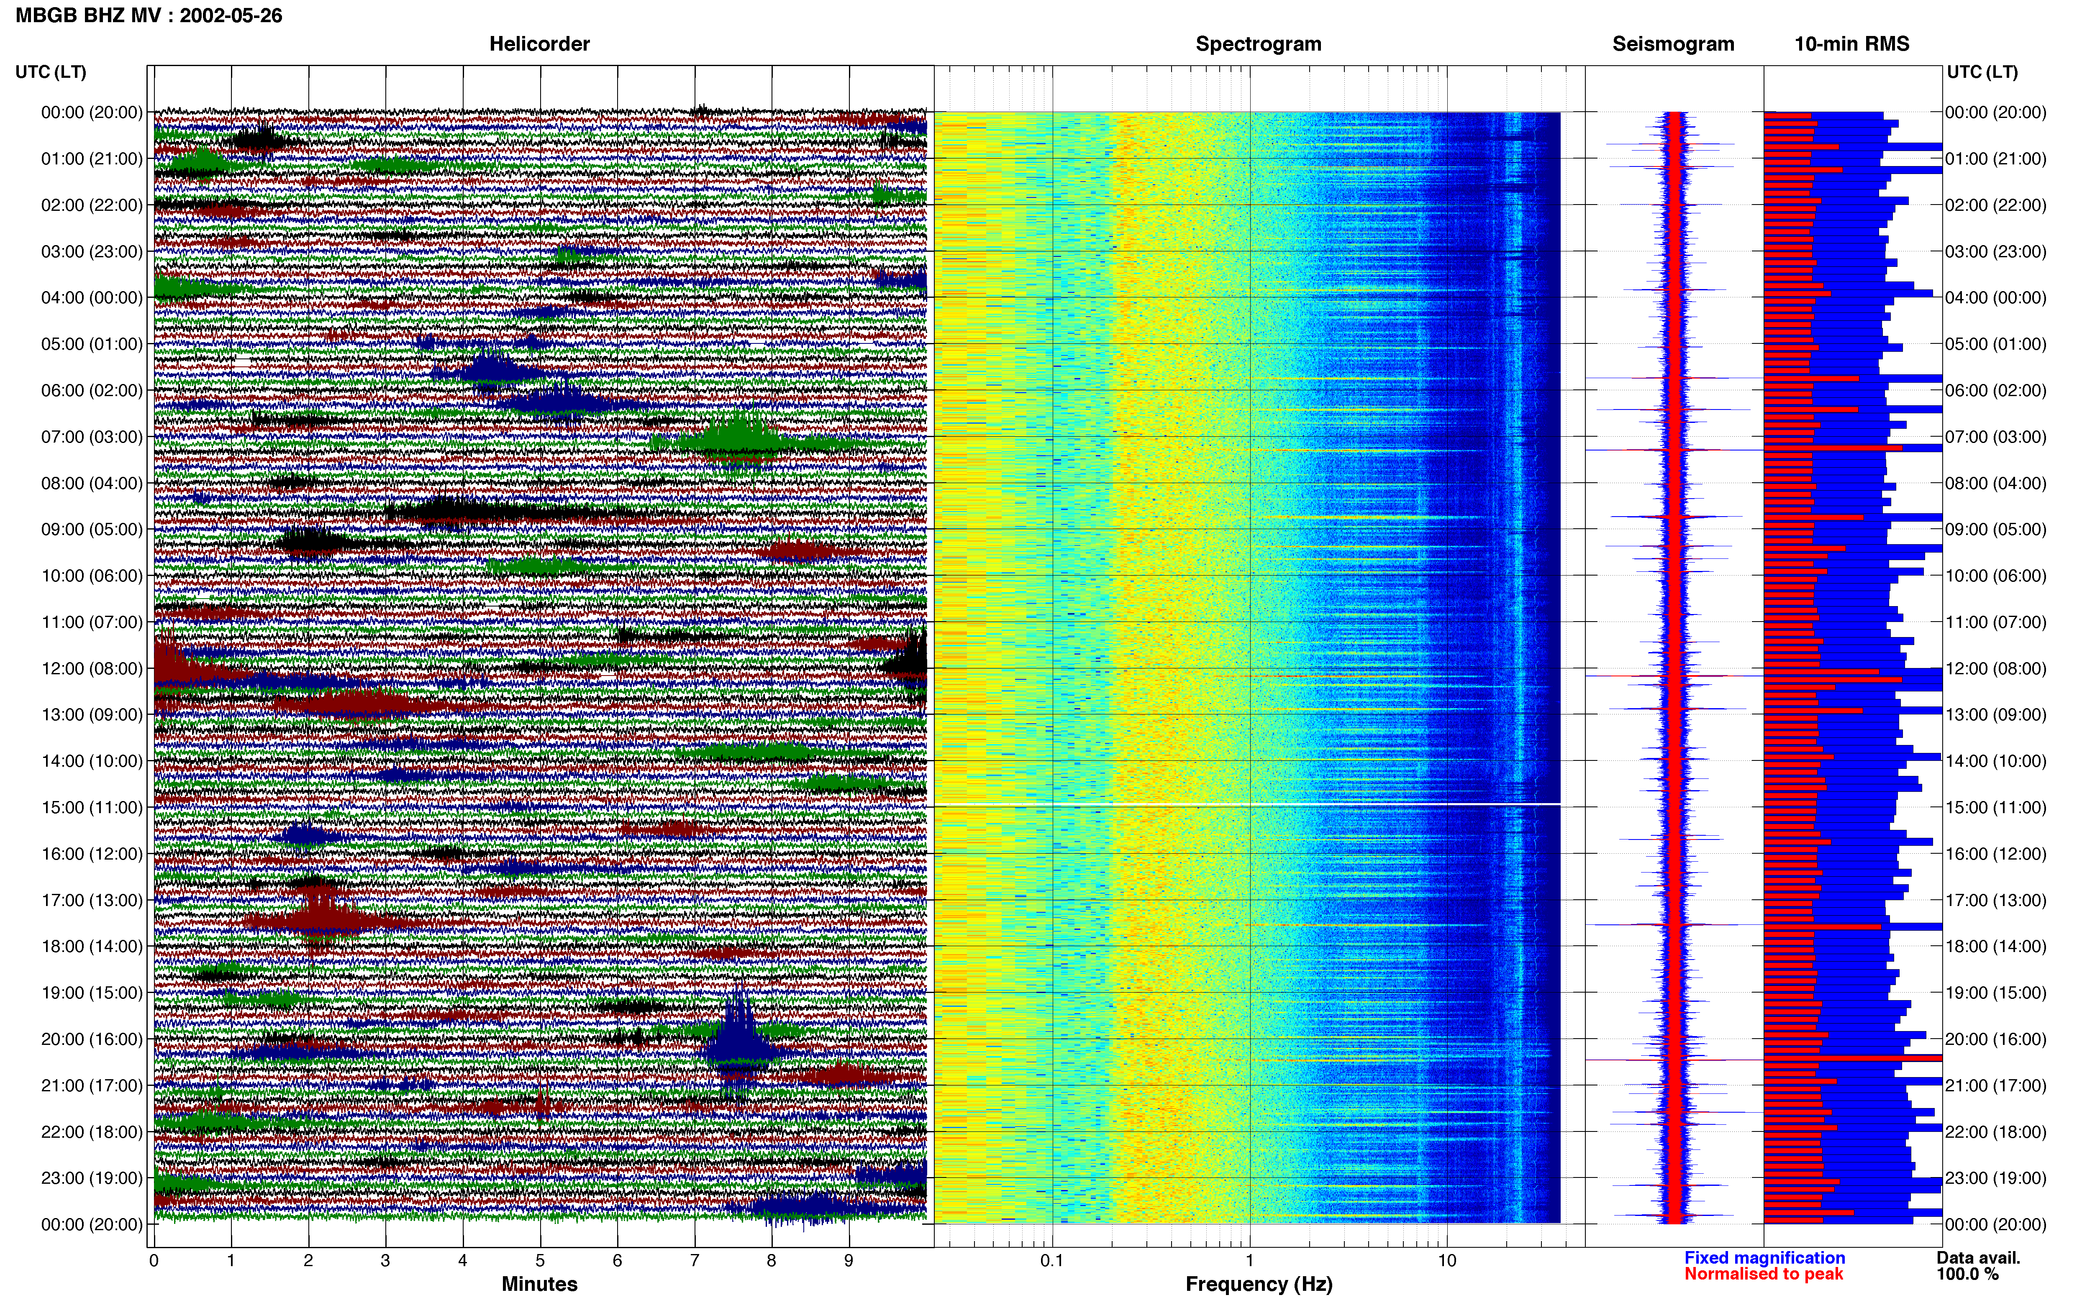
Task: Click the spectrogram frequency tick '1'
Action: [x=1250, y=1261]
